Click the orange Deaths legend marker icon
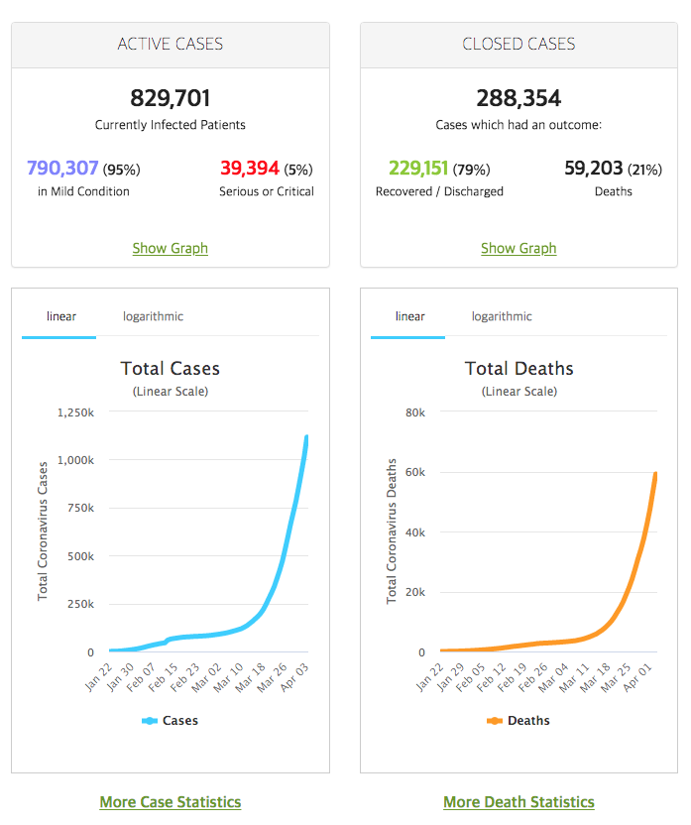 [x=495, y=721]
